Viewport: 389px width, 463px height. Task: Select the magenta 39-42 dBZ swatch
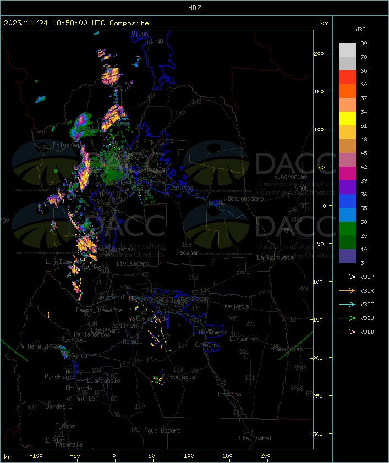coord(347,173)
